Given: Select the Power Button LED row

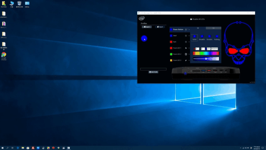Looking at the screenshot, I should click(180, 30).
